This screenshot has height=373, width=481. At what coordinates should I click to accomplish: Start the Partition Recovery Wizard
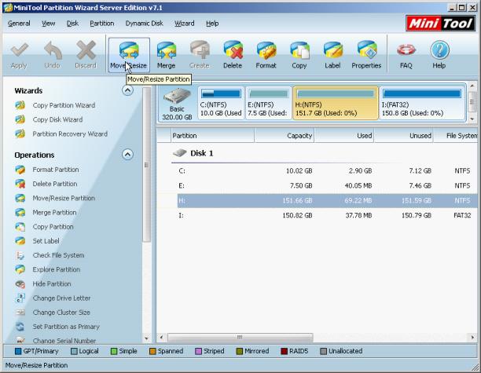coord(70,134)
